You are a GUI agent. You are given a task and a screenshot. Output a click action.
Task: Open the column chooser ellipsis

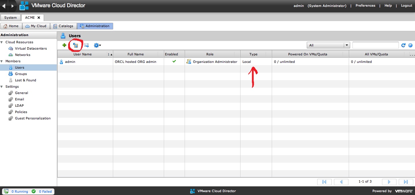tap(412, 54)
